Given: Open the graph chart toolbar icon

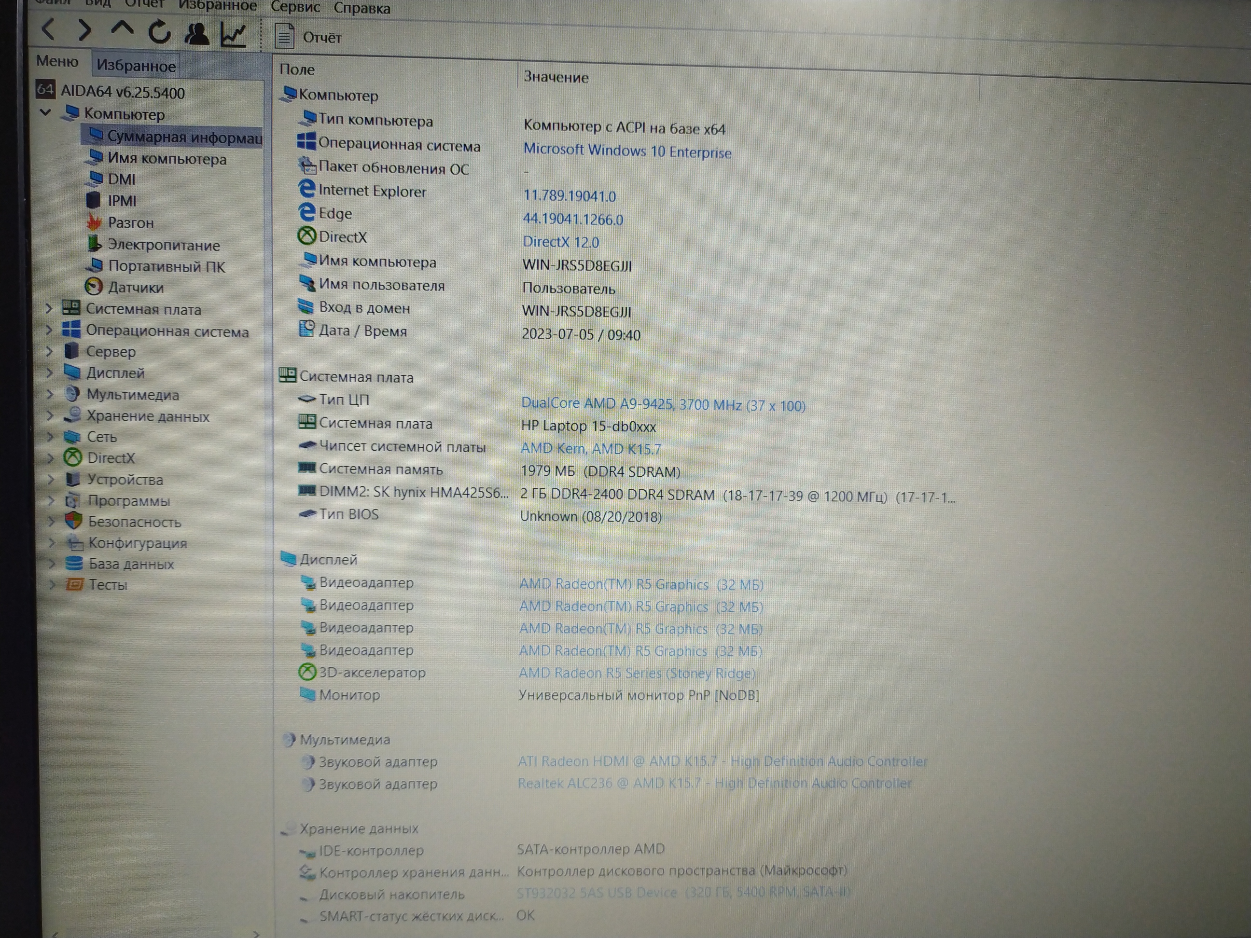Looking at the screenshot, I should (x=233, y=35).
